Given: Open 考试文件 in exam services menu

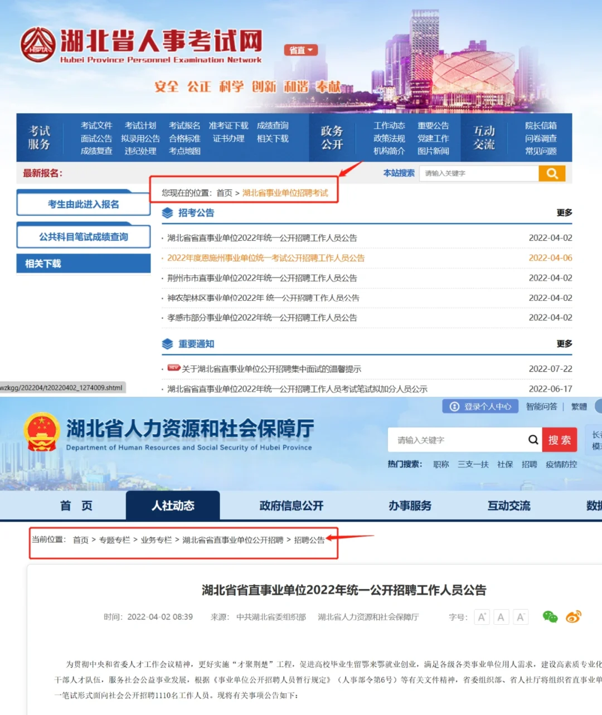Looking at the screenshot, I should pyautogui.click(x=96, y=125).
